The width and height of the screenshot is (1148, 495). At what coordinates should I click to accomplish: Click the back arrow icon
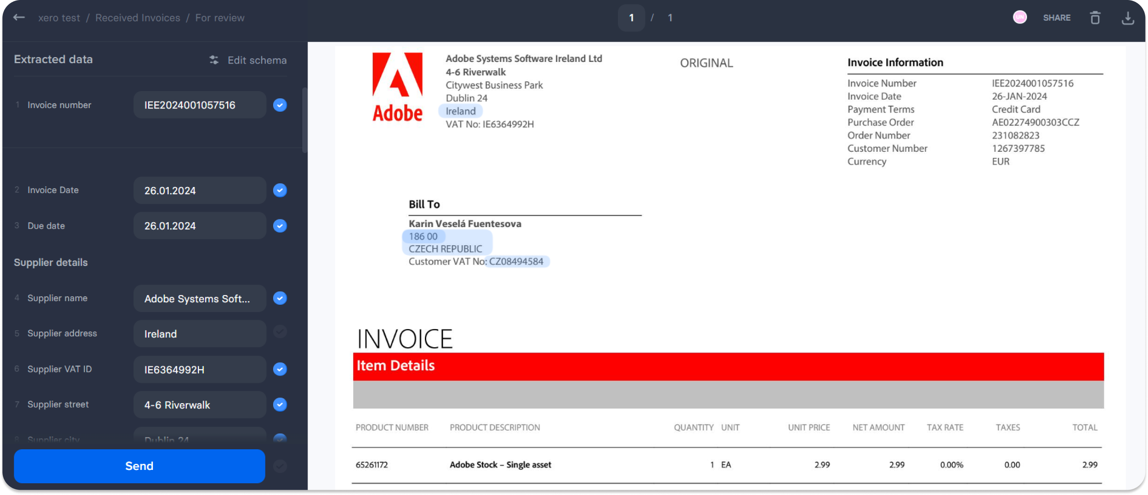tap(19, 17)
